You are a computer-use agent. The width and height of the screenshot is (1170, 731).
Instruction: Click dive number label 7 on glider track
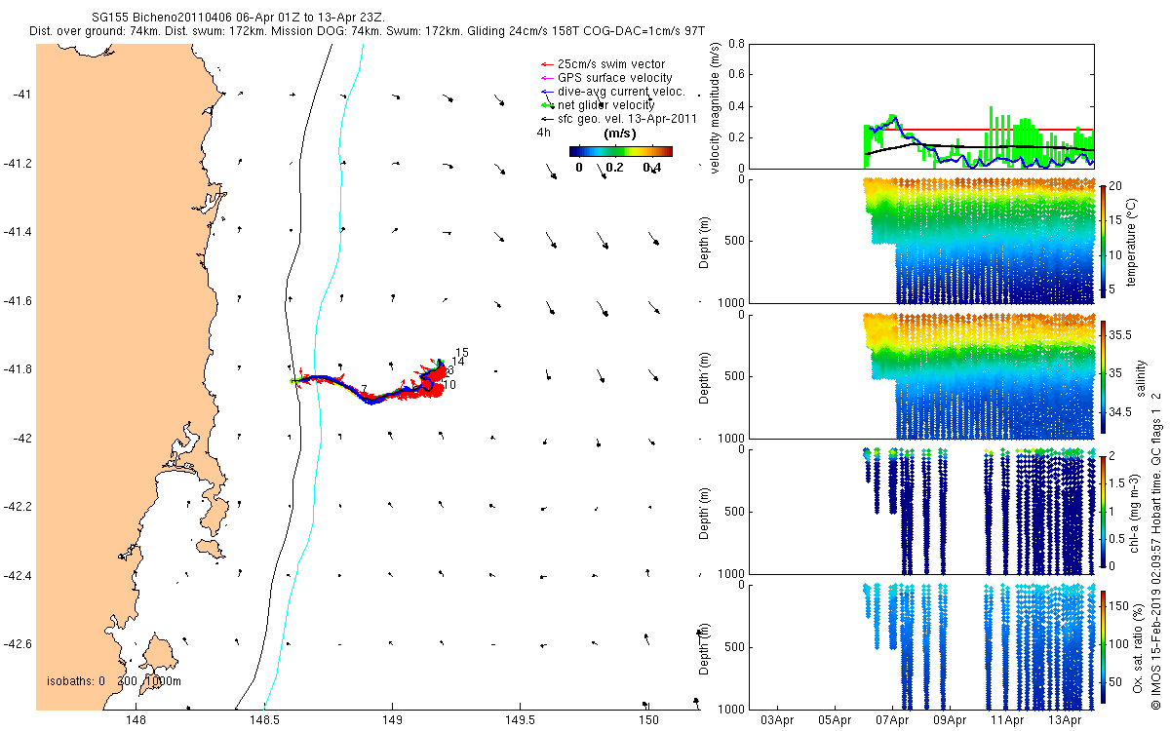click(x=364, y=389)
